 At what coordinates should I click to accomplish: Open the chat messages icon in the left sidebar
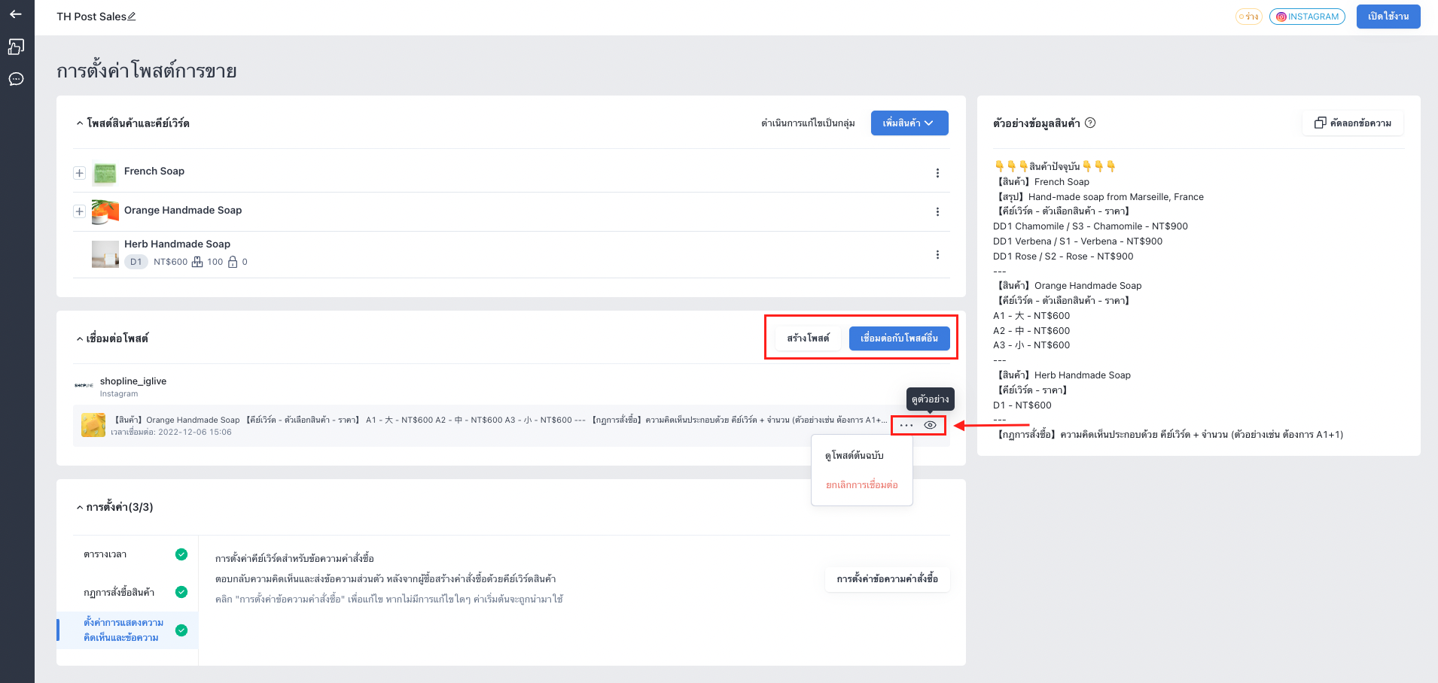click(16, 79)
